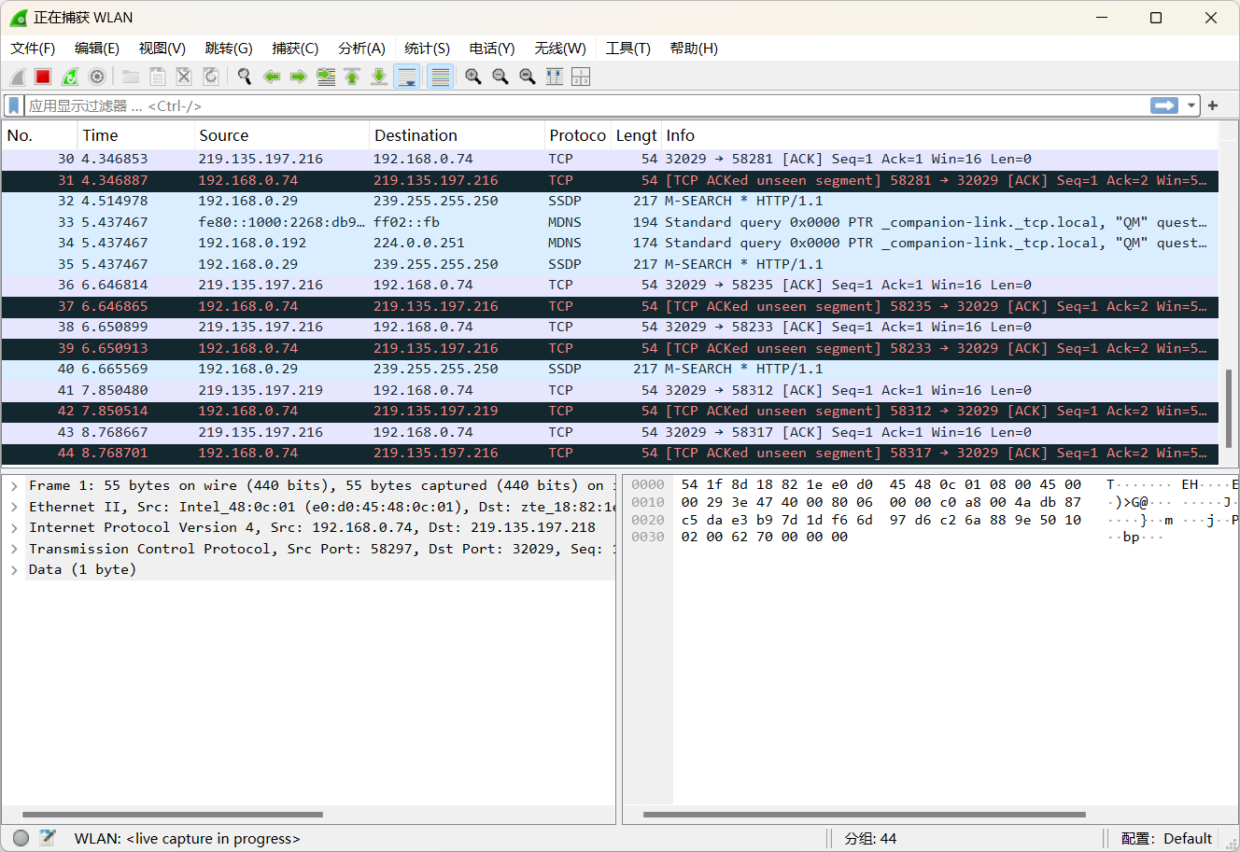Image resolution: width=1240 pixels, height=852 pixels.
Task: Sort packets by Source column header
Action: tap(282, 135)
